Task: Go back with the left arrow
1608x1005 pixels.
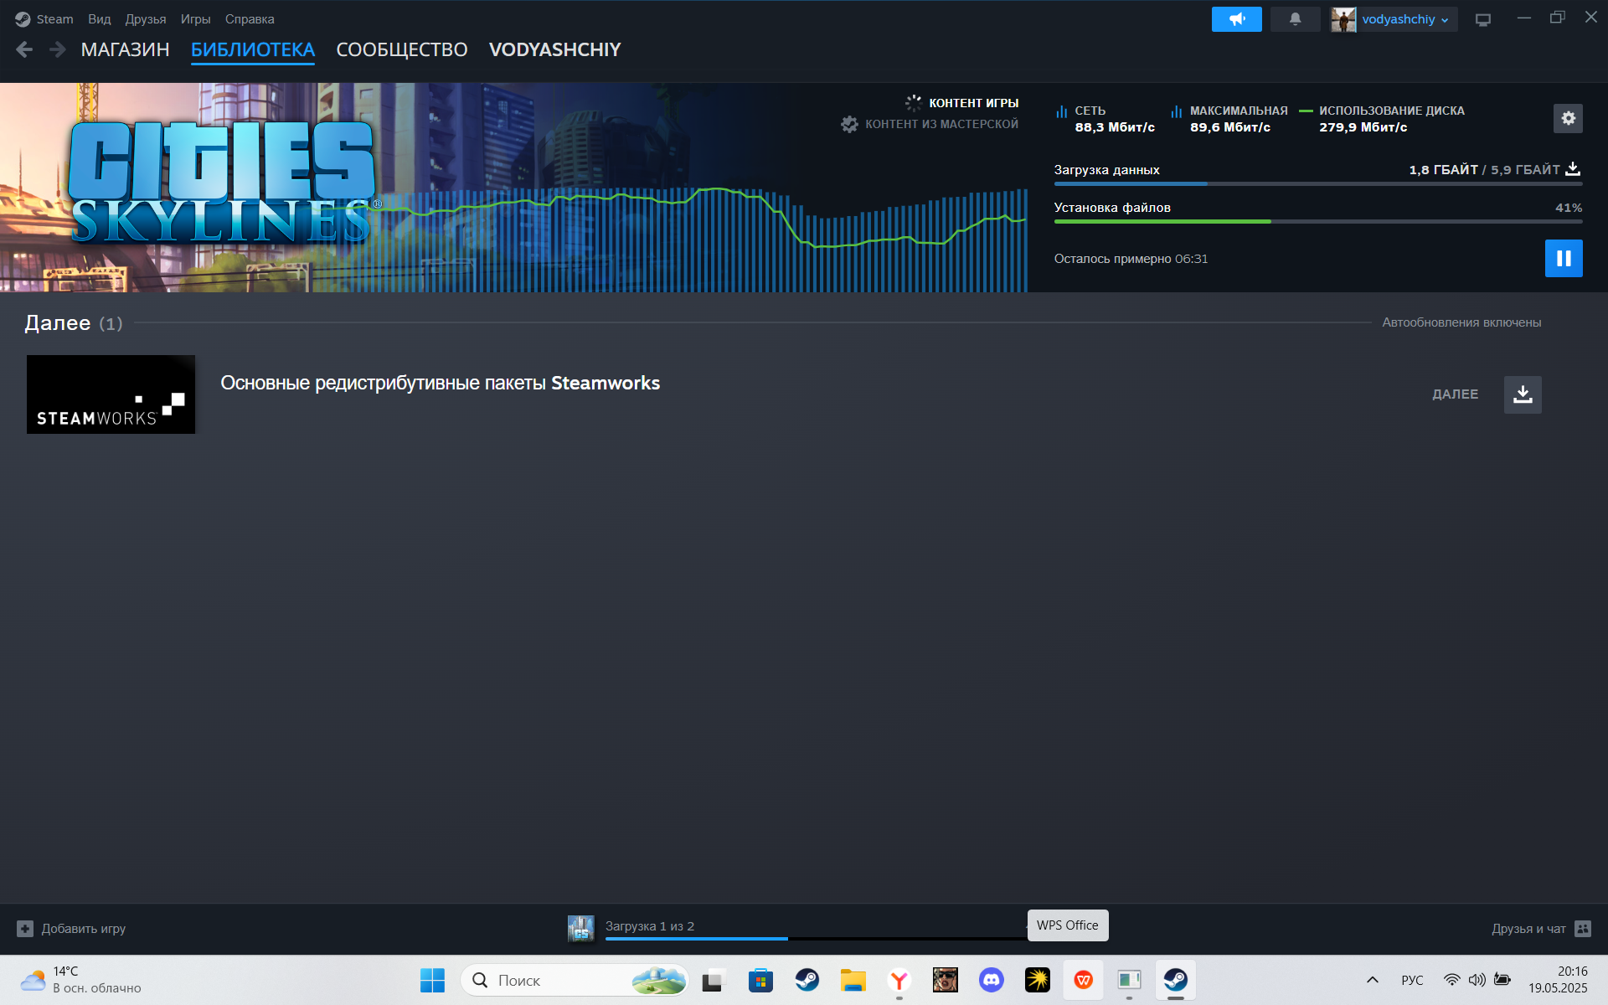Action: pos(24,50)
